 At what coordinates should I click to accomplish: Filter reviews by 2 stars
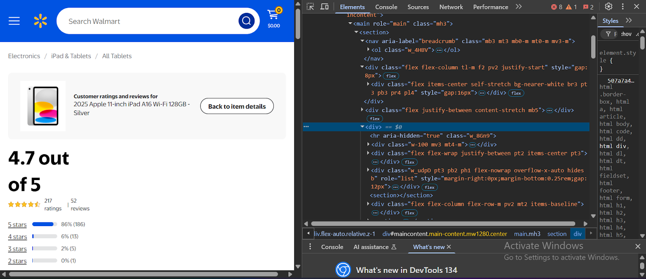click(17, 261)
